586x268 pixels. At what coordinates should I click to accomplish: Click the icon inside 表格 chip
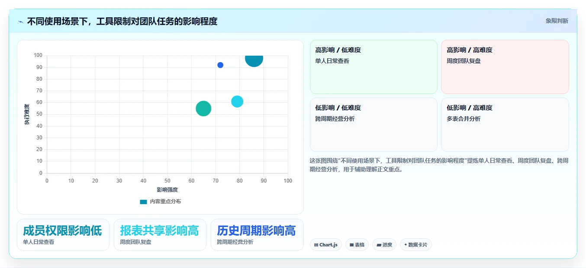[351, 245]
